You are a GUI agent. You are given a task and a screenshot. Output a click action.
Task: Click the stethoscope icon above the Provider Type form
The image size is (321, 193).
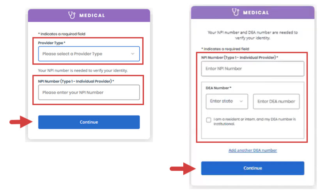[x=71, y=15]
